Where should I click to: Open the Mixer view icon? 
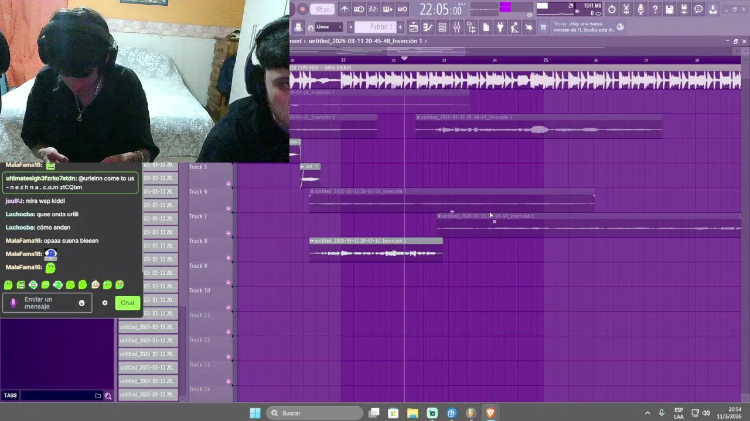[456, 27]
